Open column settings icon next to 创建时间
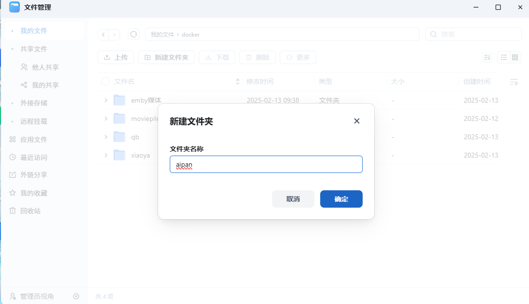This screenshot has height=304, width=529. pos(514,82)
